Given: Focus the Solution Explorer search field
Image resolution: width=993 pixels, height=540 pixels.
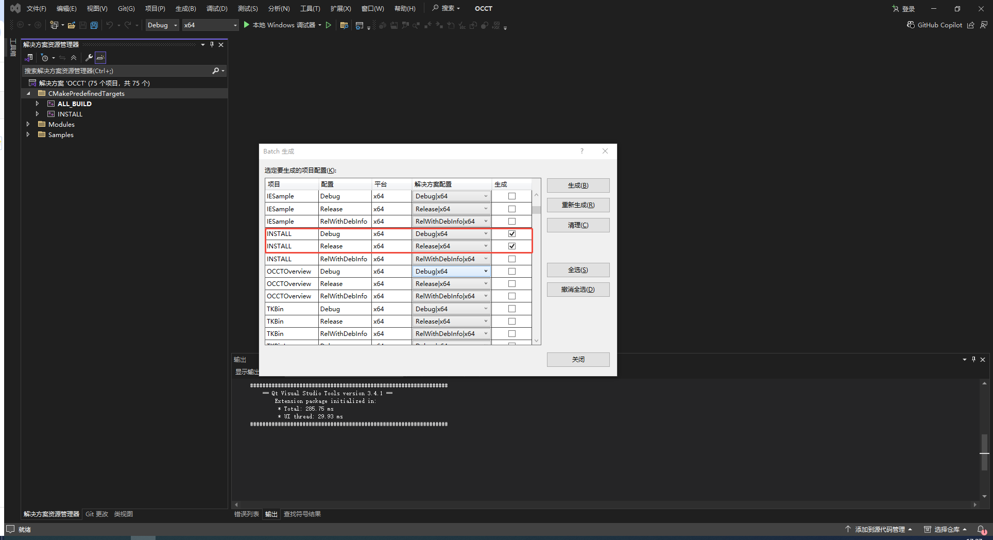Looking at the screenshot, I should (x=117, y=71).
